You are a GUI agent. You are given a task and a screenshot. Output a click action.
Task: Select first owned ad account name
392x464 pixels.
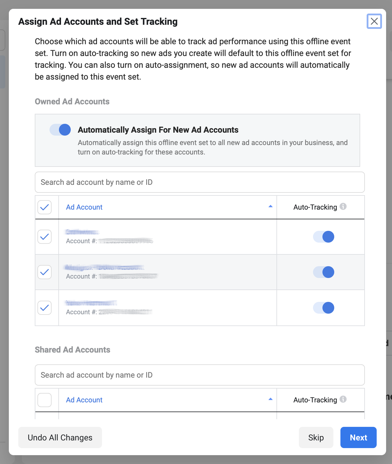pos(82,232)
